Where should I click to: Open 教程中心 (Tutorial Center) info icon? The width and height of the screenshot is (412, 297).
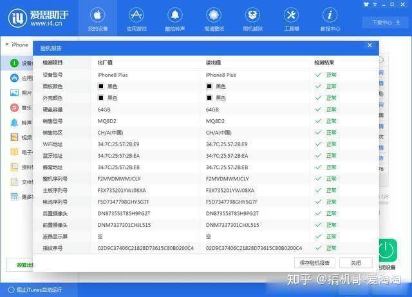coord(330,15)
